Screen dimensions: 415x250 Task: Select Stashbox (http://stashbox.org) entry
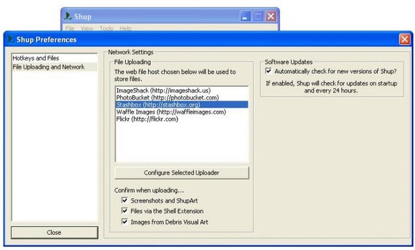tap(182, 105)
